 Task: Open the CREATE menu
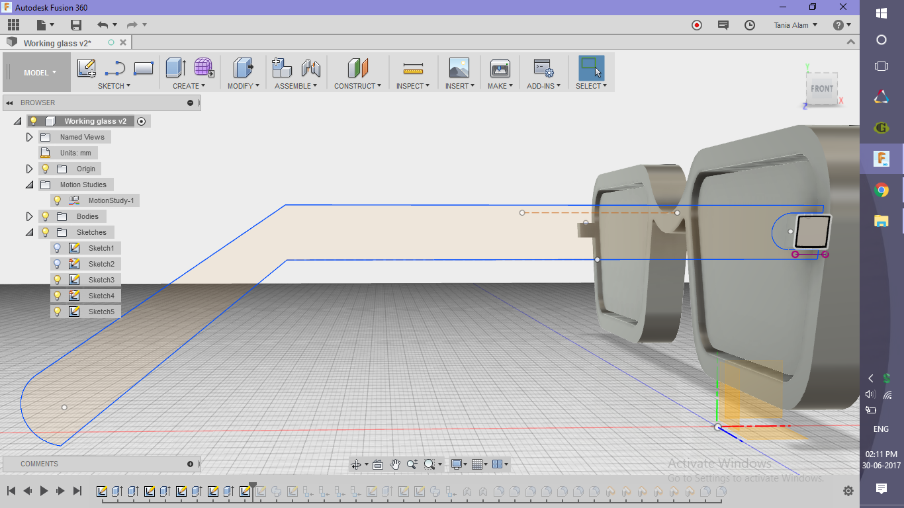189,86
